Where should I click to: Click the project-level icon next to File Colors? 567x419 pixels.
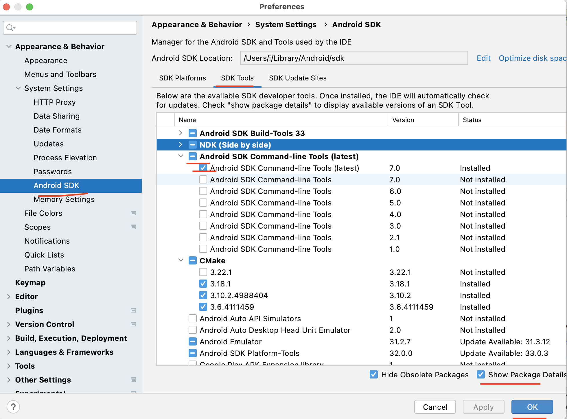(133, 213)
